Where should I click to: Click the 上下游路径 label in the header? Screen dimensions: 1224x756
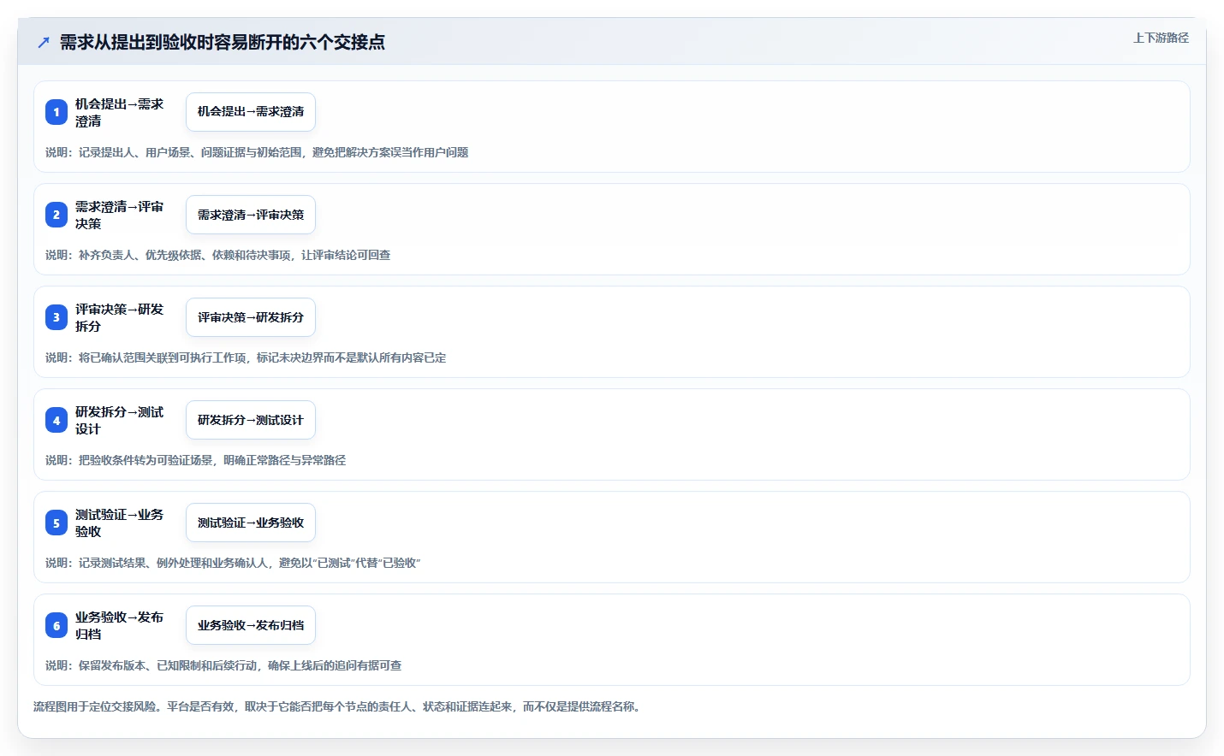pos(1161,38)
